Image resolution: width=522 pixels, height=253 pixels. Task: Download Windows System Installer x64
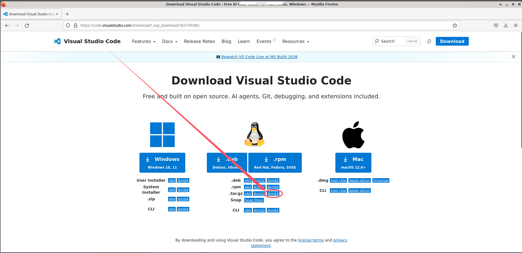pos(172,190)
